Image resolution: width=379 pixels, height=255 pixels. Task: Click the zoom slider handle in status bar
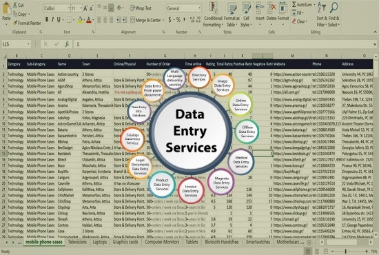coord(345,252)
